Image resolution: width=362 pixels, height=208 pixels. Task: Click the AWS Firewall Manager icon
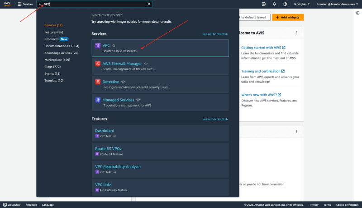tap(98, 63)
